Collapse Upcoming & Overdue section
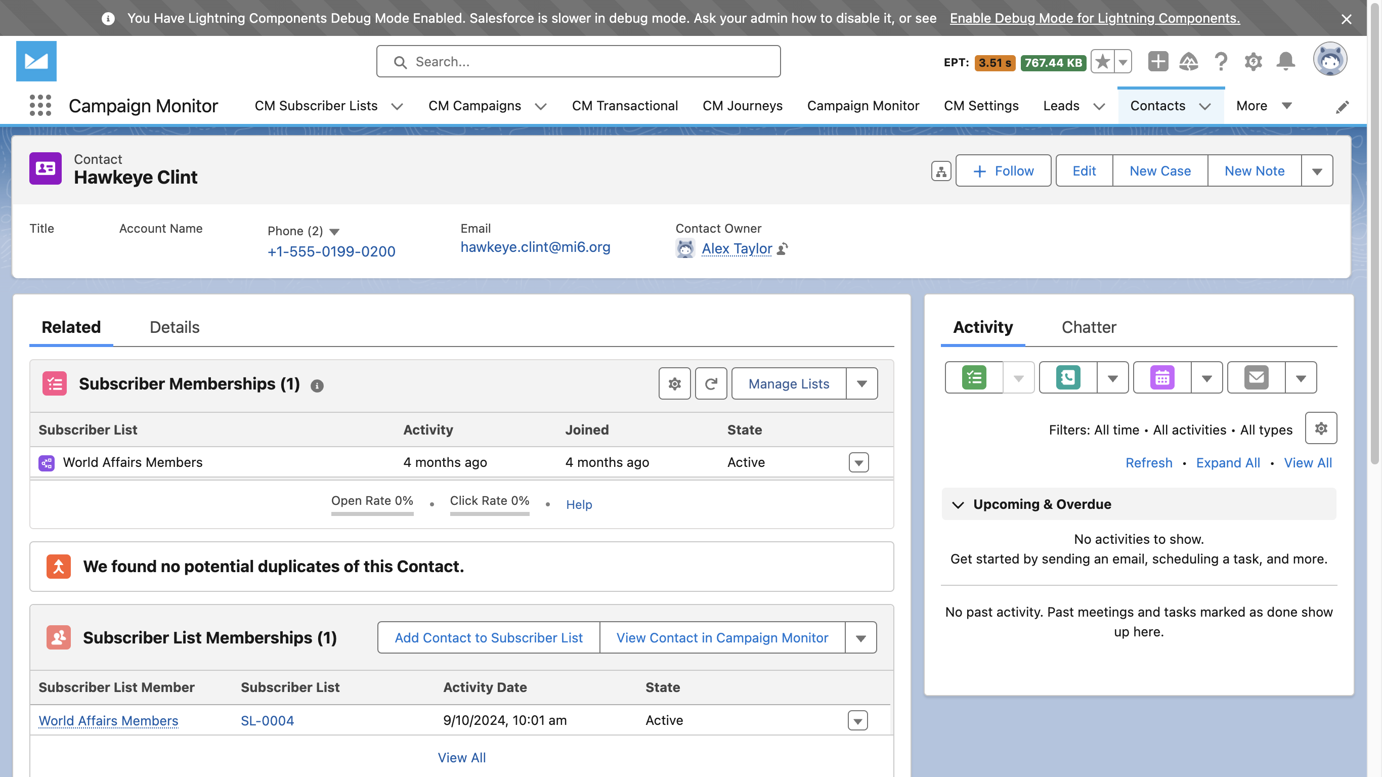This screenshot has height=777, width=1382. (x=958, y=505)
